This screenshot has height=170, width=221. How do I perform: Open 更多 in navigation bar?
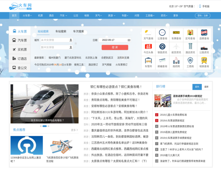click(176, 16)
